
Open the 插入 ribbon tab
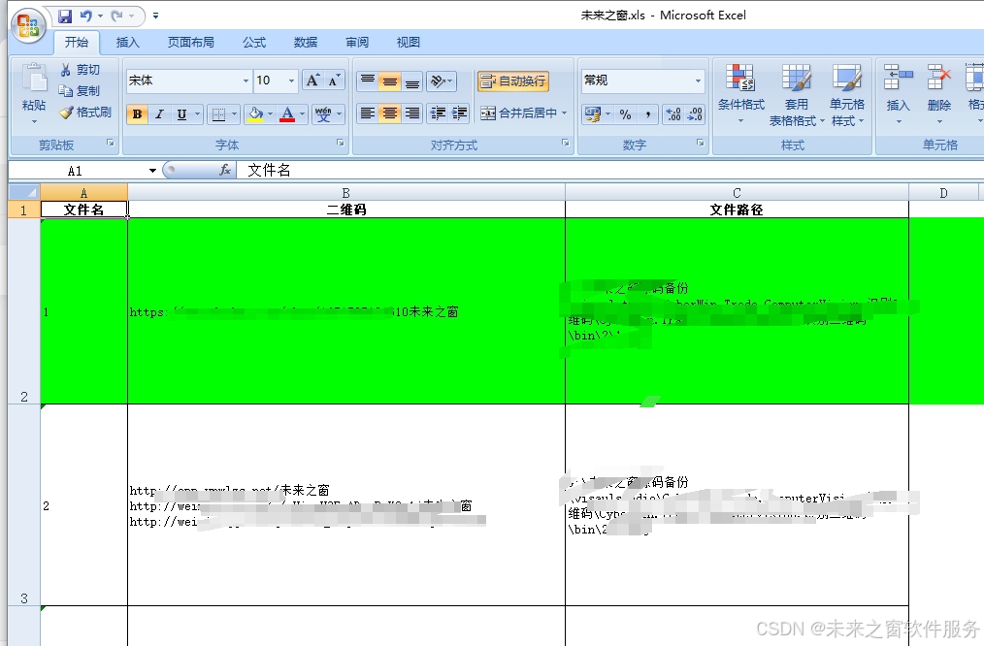127,42
